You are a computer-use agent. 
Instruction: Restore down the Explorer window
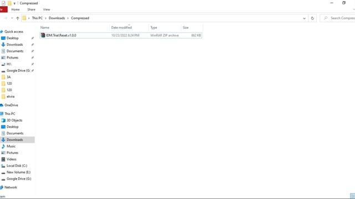coord(344,3)
